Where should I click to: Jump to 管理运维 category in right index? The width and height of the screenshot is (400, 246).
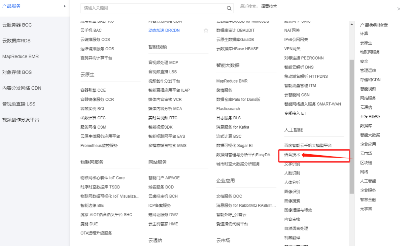pyautogui.click(x=368, y=70)
